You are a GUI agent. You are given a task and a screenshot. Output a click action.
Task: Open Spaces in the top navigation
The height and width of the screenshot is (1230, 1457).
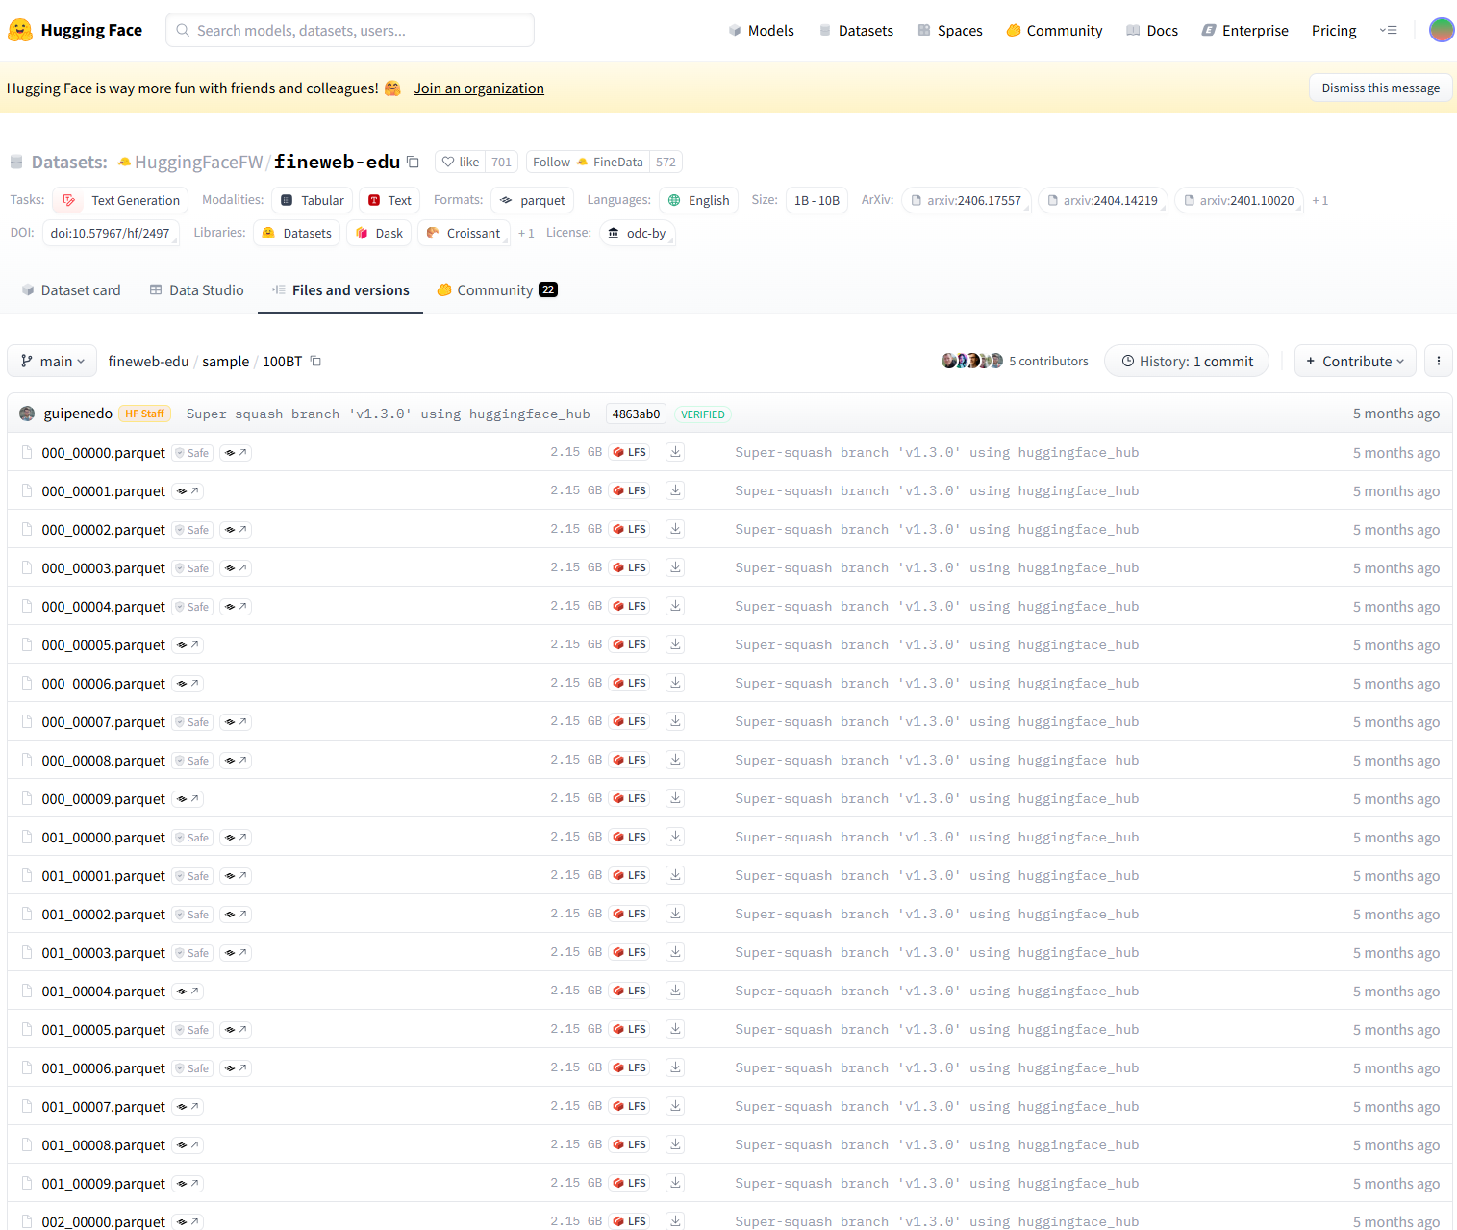950,30
